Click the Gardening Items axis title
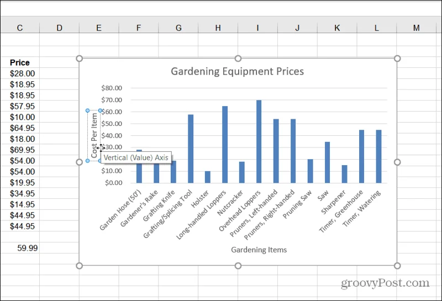 (x=259, y=250)
